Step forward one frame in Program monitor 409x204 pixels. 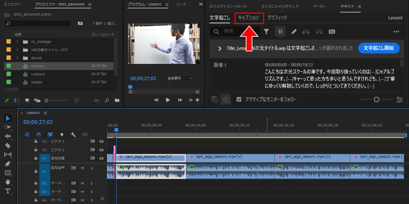[180, 100]
